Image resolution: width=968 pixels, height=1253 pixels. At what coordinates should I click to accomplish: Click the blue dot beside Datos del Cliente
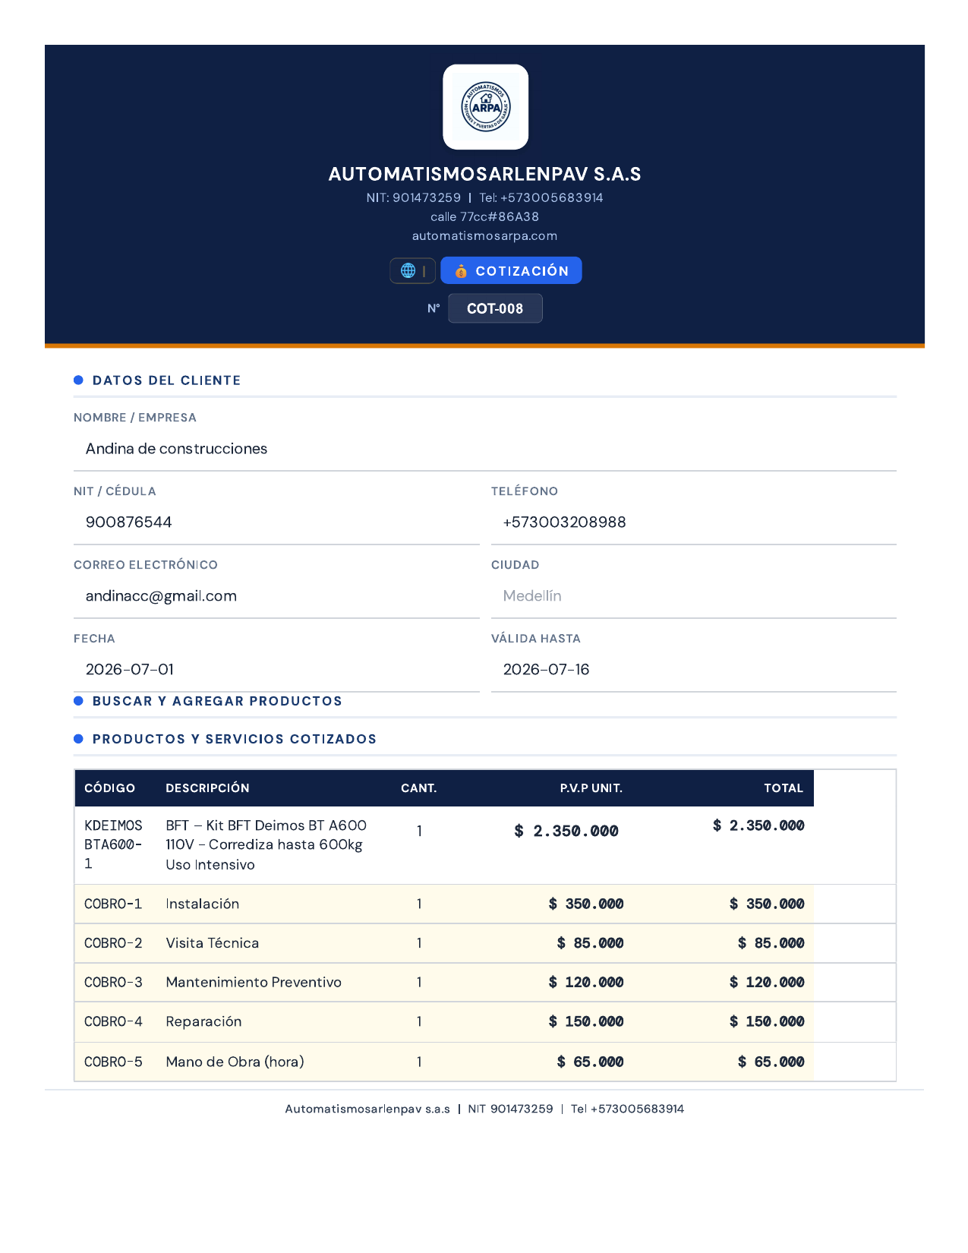pos(78,380)
